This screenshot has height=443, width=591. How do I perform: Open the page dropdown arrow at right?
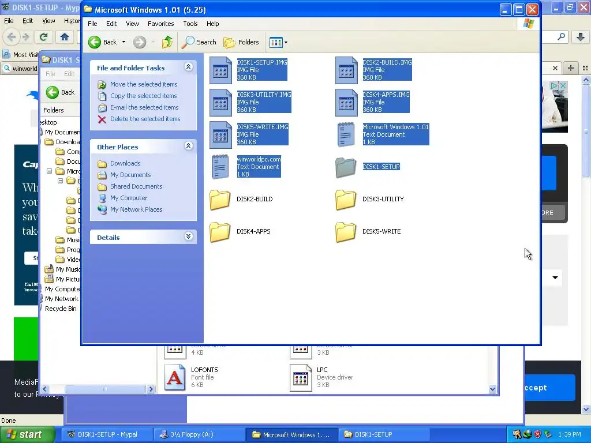tap(555, 277)
